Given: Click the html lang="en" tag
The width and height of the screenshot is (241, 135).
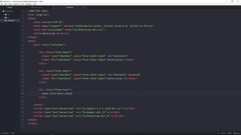Looking at the screenshot, I should [39, 15].
